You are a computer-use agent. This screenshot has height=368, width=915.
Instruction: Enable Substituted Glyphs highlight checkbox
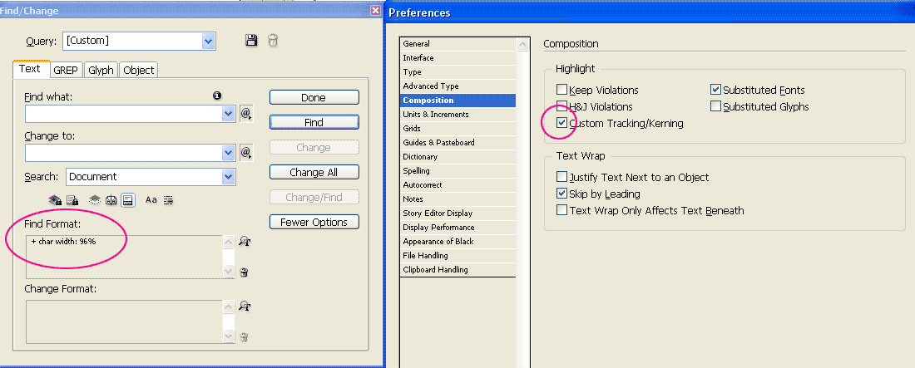point(715,106)
